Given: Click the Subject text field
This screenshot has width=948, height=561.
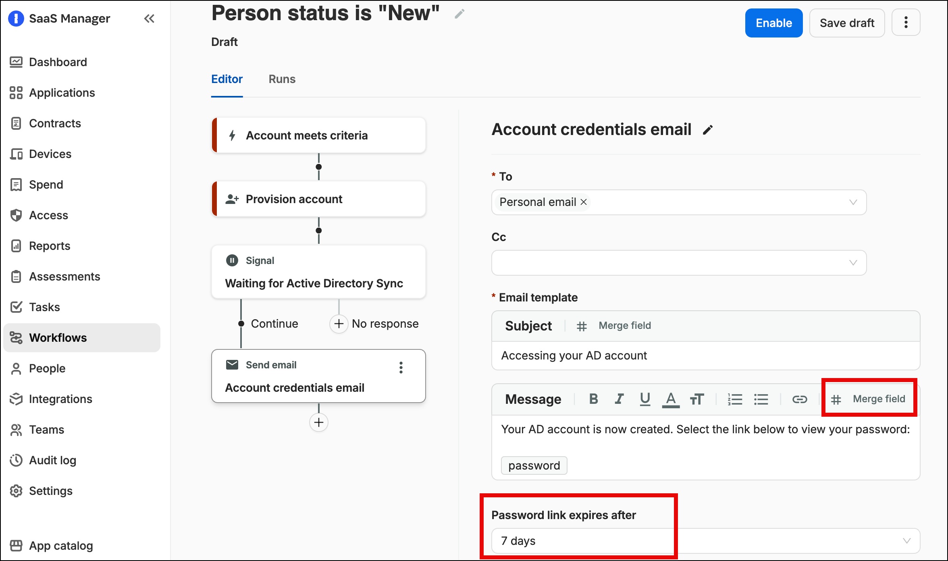Looking at the screenshot, I should [x=705, y=355].
